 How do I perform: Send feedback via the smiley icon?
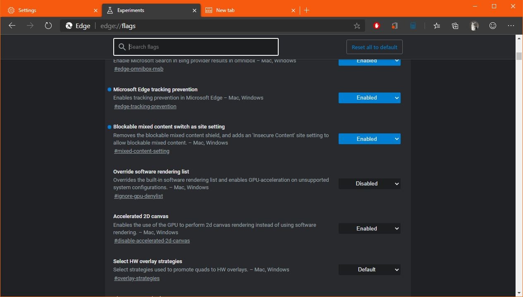coord(493,26)
